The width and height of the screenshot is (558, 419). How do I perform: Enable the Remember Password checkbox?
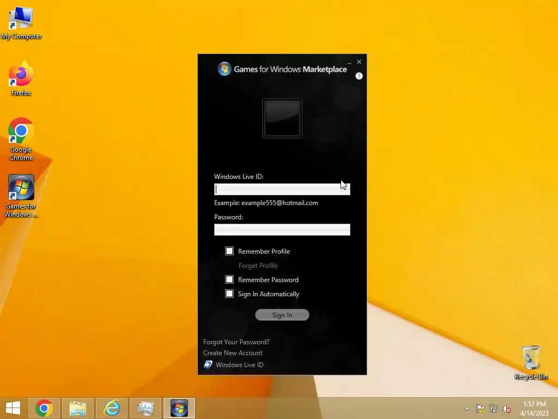[229, 279]
